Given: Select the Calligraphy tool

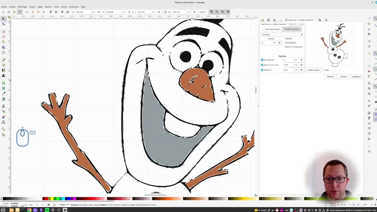Looking at the screenshot, I should coord(4,70).
